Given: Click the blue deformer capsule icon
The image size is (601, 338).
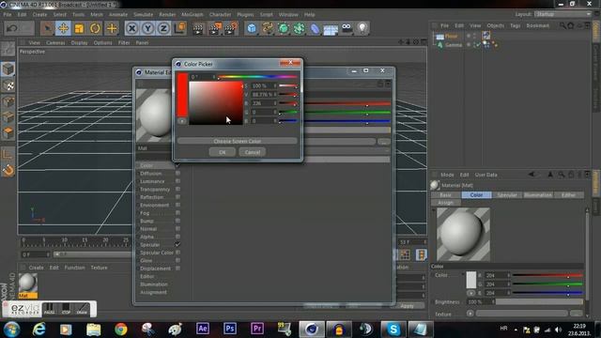Looking at the screenshot, I should point(315,28).
